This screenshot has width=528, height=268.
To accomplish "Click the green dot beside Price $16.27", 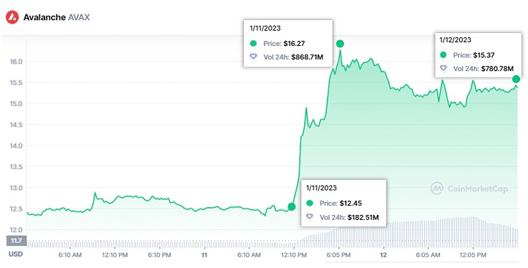I will point(253,43).
